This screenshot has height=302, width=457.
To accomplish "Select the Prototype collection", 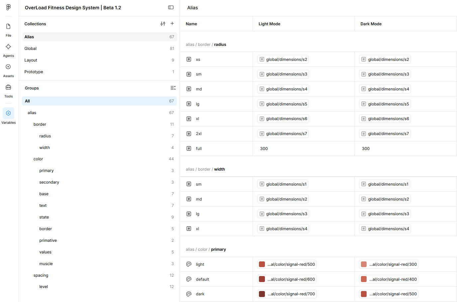I will 100,72.
